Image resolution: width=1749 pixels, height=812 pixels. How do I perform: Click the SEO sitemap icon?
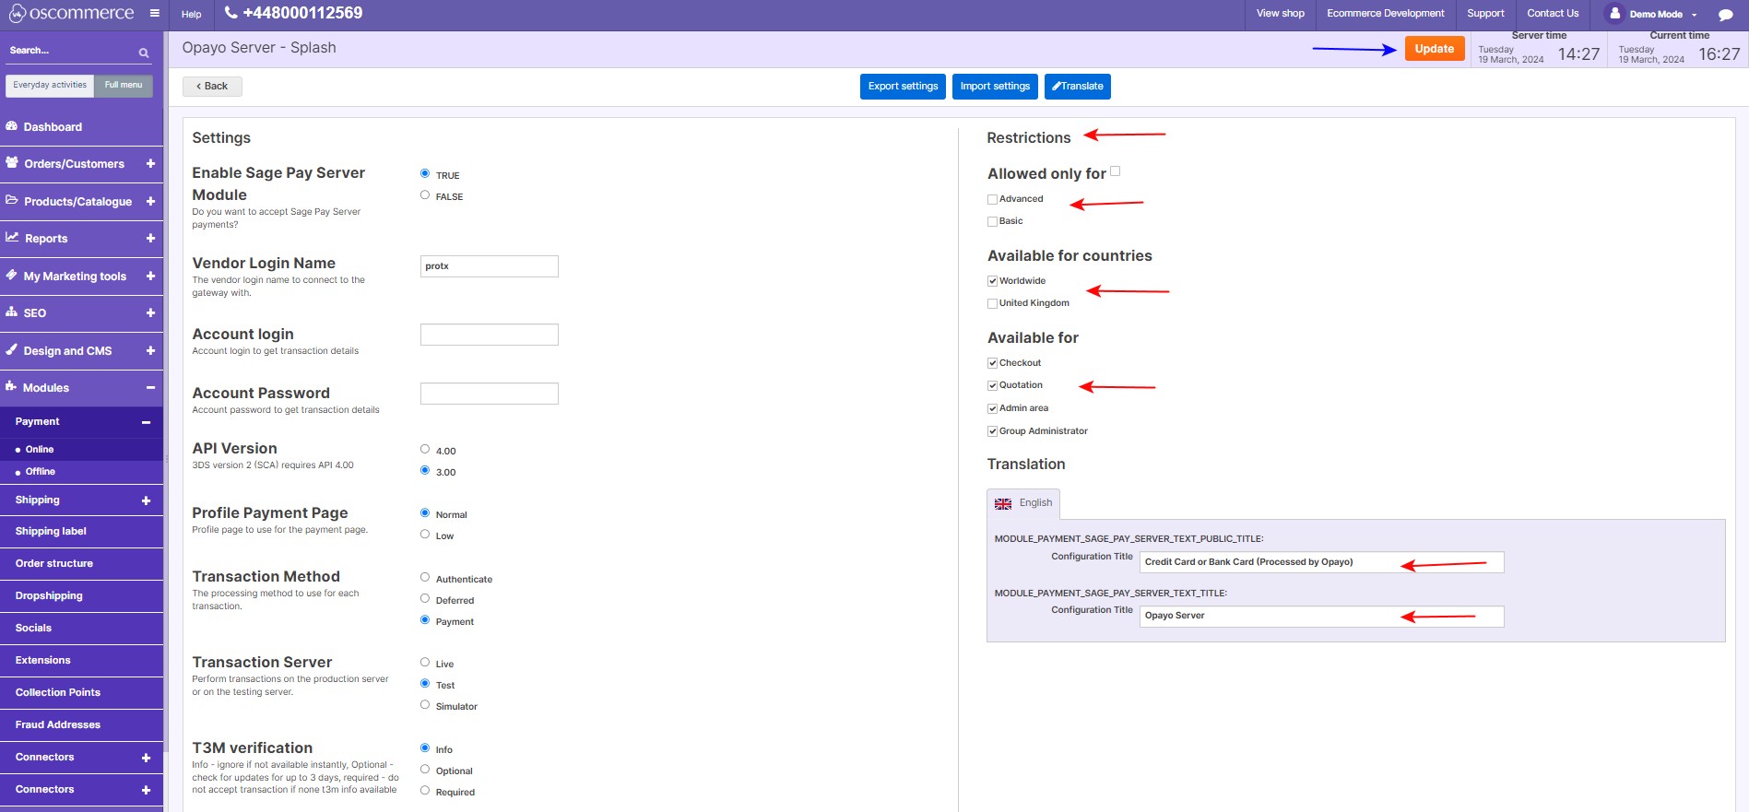tap(12, 312)
